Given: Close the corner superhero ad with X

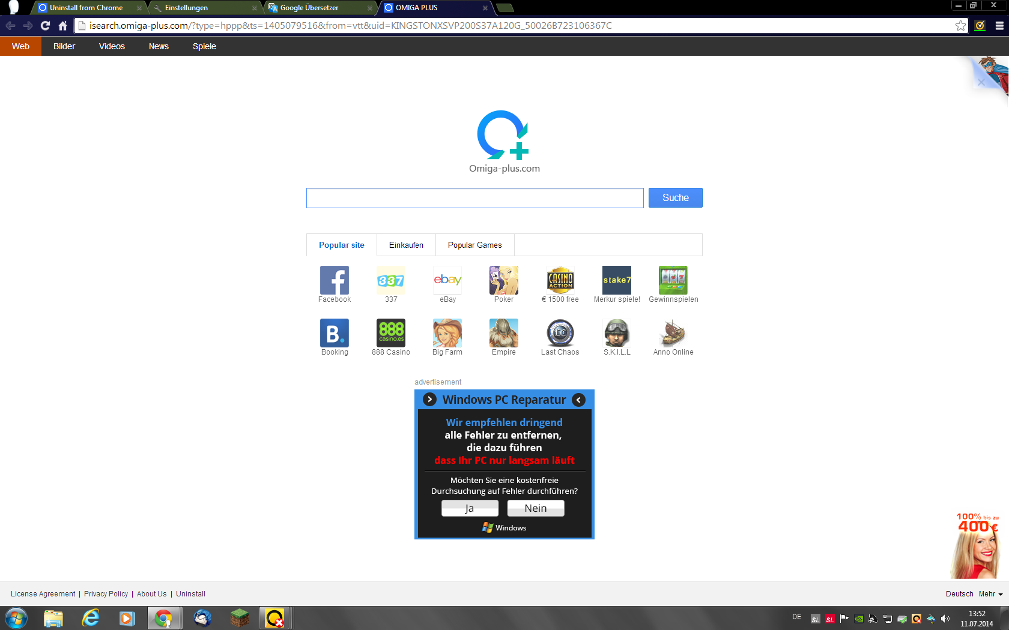Looking at the screenshot, I should (981, 83).
